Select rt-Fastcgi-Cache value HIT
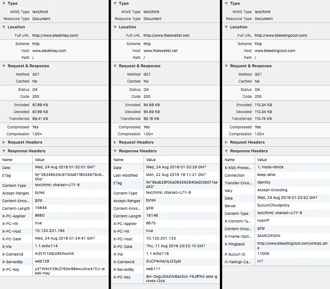This screenshot has width=330, height=289. coord(260,261)
